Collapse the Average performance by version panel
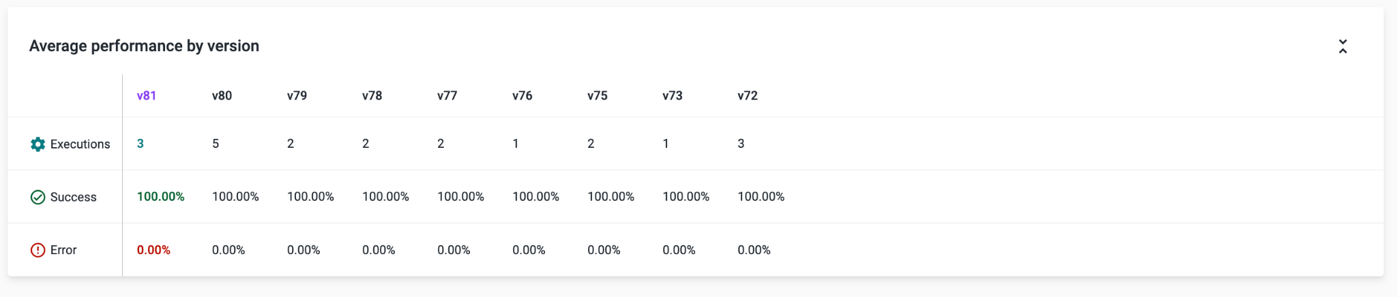The height and width of the screenshot is (297, 1397). pyautogui.click(x=1342, y=46)
